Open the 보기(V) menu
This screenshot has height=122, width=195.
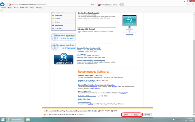point(16,8)
